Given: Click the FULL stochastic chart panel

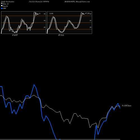Looking at the screenshot, I should click(69, 22).
